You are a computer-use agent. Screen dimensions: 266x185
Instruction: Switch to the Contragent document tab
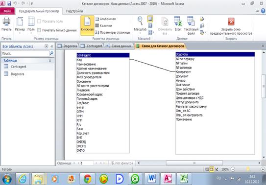point(92,46)
